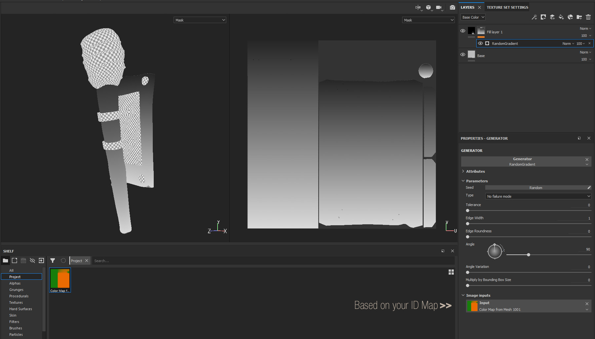Open the left viewport Mask dropdown
595x339 pixels.
coord(200,20)
